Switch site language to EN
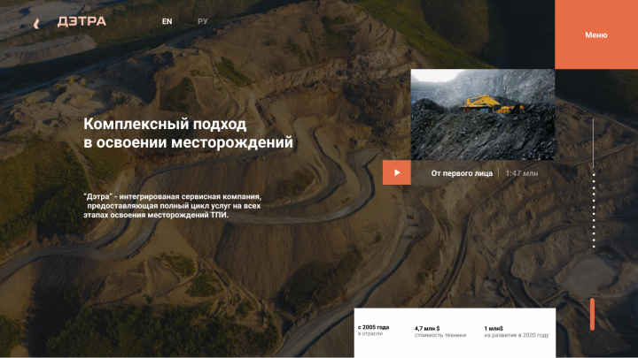 click(167, 21)
